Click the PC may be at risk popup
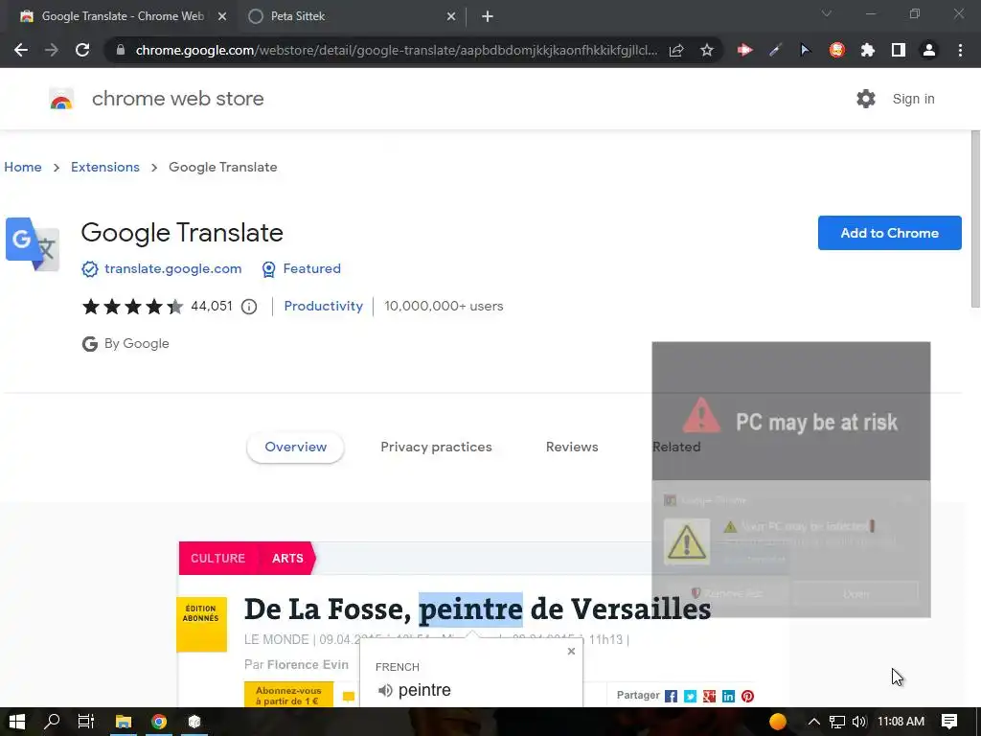Image resolution: width=981 pixels, height=736 pixels. click(790, 479)
